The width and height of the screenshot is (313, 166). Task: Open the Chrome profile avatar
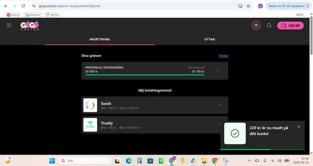(260, 6)
